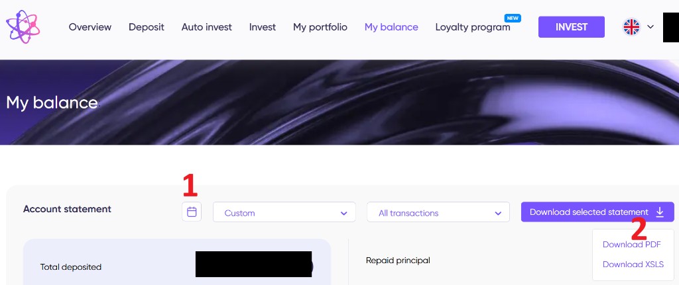Expand the language selector chevron
The height and width of the screenshot is (285, 679).
pyautogui.click(x=650, y=27)
